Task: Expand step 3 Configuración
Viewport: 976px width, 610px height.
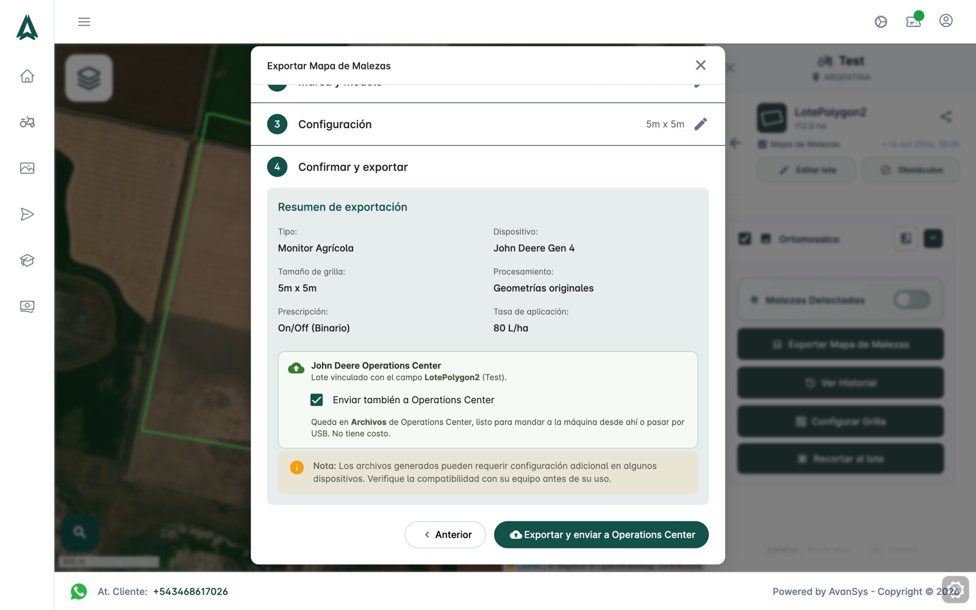Action: pos(488,124)
